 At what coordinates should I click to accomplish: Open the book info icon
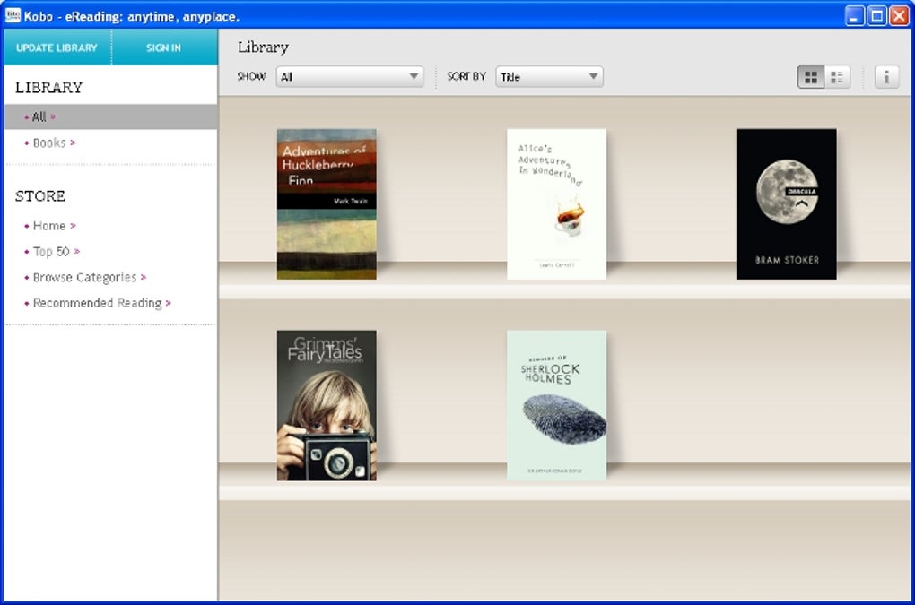(x=886, y=77)
